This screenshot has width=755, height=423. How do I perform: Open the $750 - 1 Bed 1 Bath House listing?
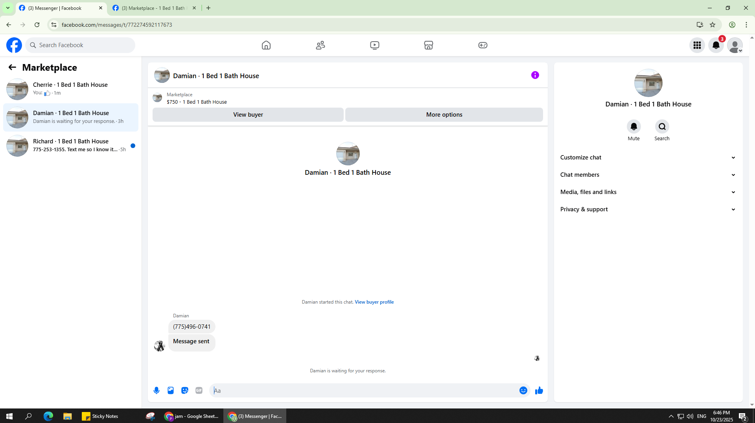point(197,102)
